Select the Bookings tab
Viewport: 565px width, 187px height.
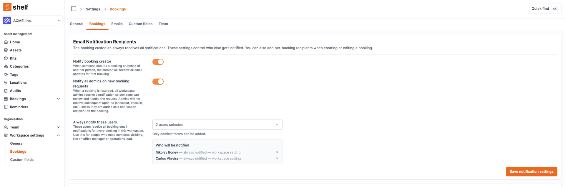point(97,24)
